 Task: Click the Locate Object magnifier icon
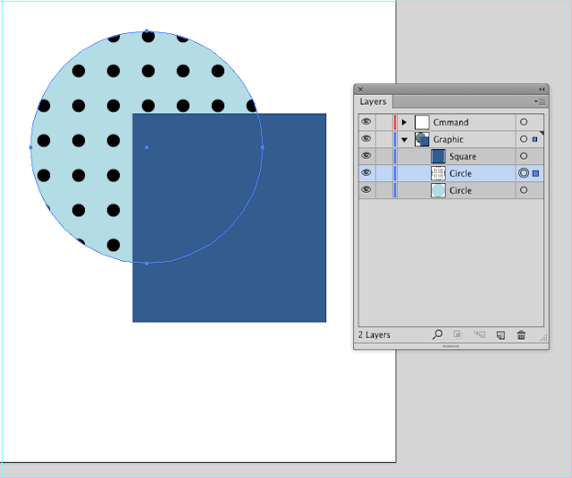pyautogui.click(x=437, y=334)
